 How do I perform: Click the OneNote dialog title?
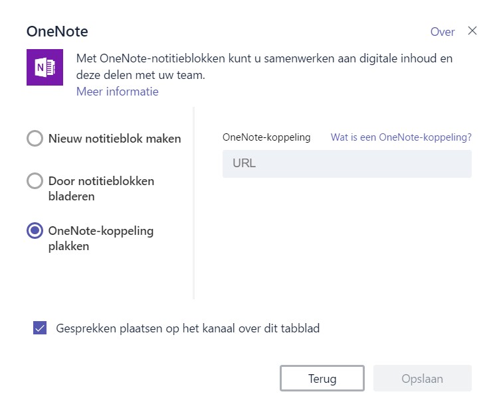click(57, 31)
